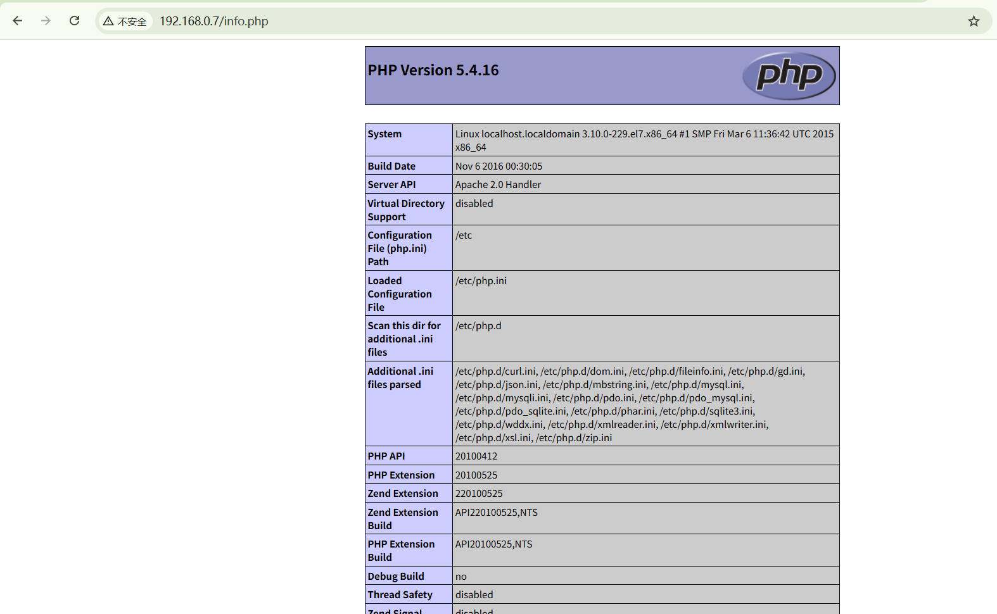Open the not-secure site information badge
Image resolution: width=997 pixels, height=614 pixels.
(x=125, y=21)
